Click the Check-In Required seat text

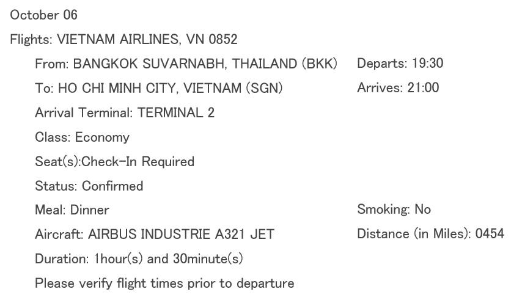[138, 162]
